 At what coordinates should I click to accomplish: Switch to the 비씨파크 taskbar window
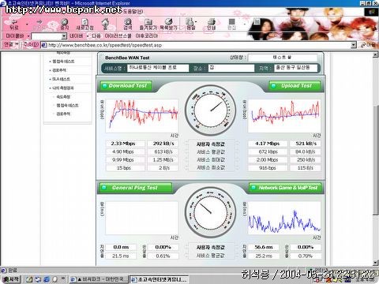(x=99, y=279)
